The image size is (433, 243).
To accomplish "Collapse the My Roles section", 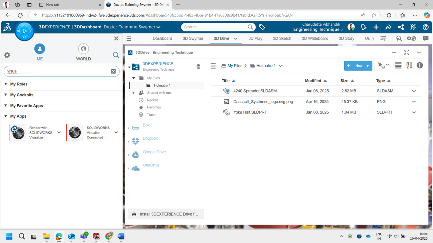I will click(x=6, y=84).
